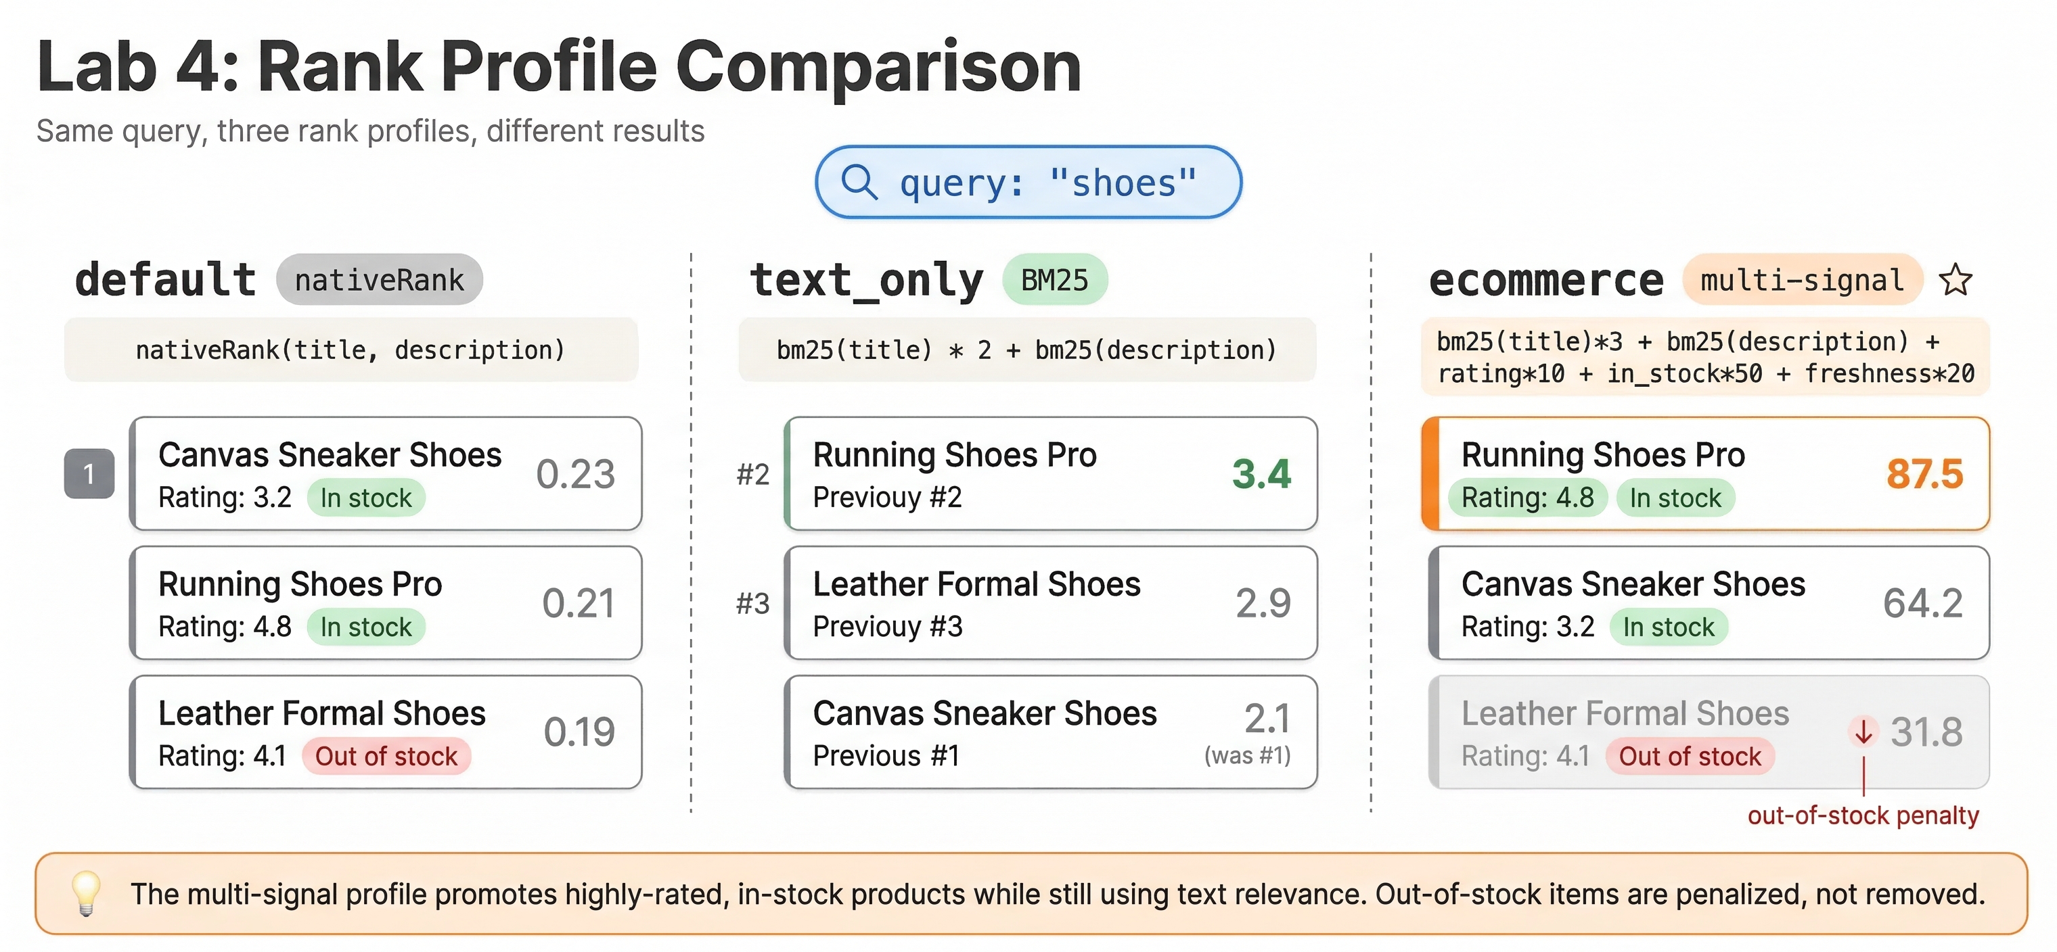Click the #2 rank label

(752, 474)
